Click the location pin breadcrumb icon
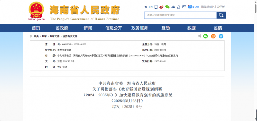The width and height of the screenshot is (257, 121). pyautogui.click(x=31, y=36)
